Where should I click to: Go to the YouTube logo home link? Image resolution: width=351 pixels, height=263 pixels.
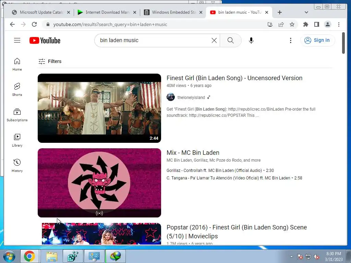point(45,40)
